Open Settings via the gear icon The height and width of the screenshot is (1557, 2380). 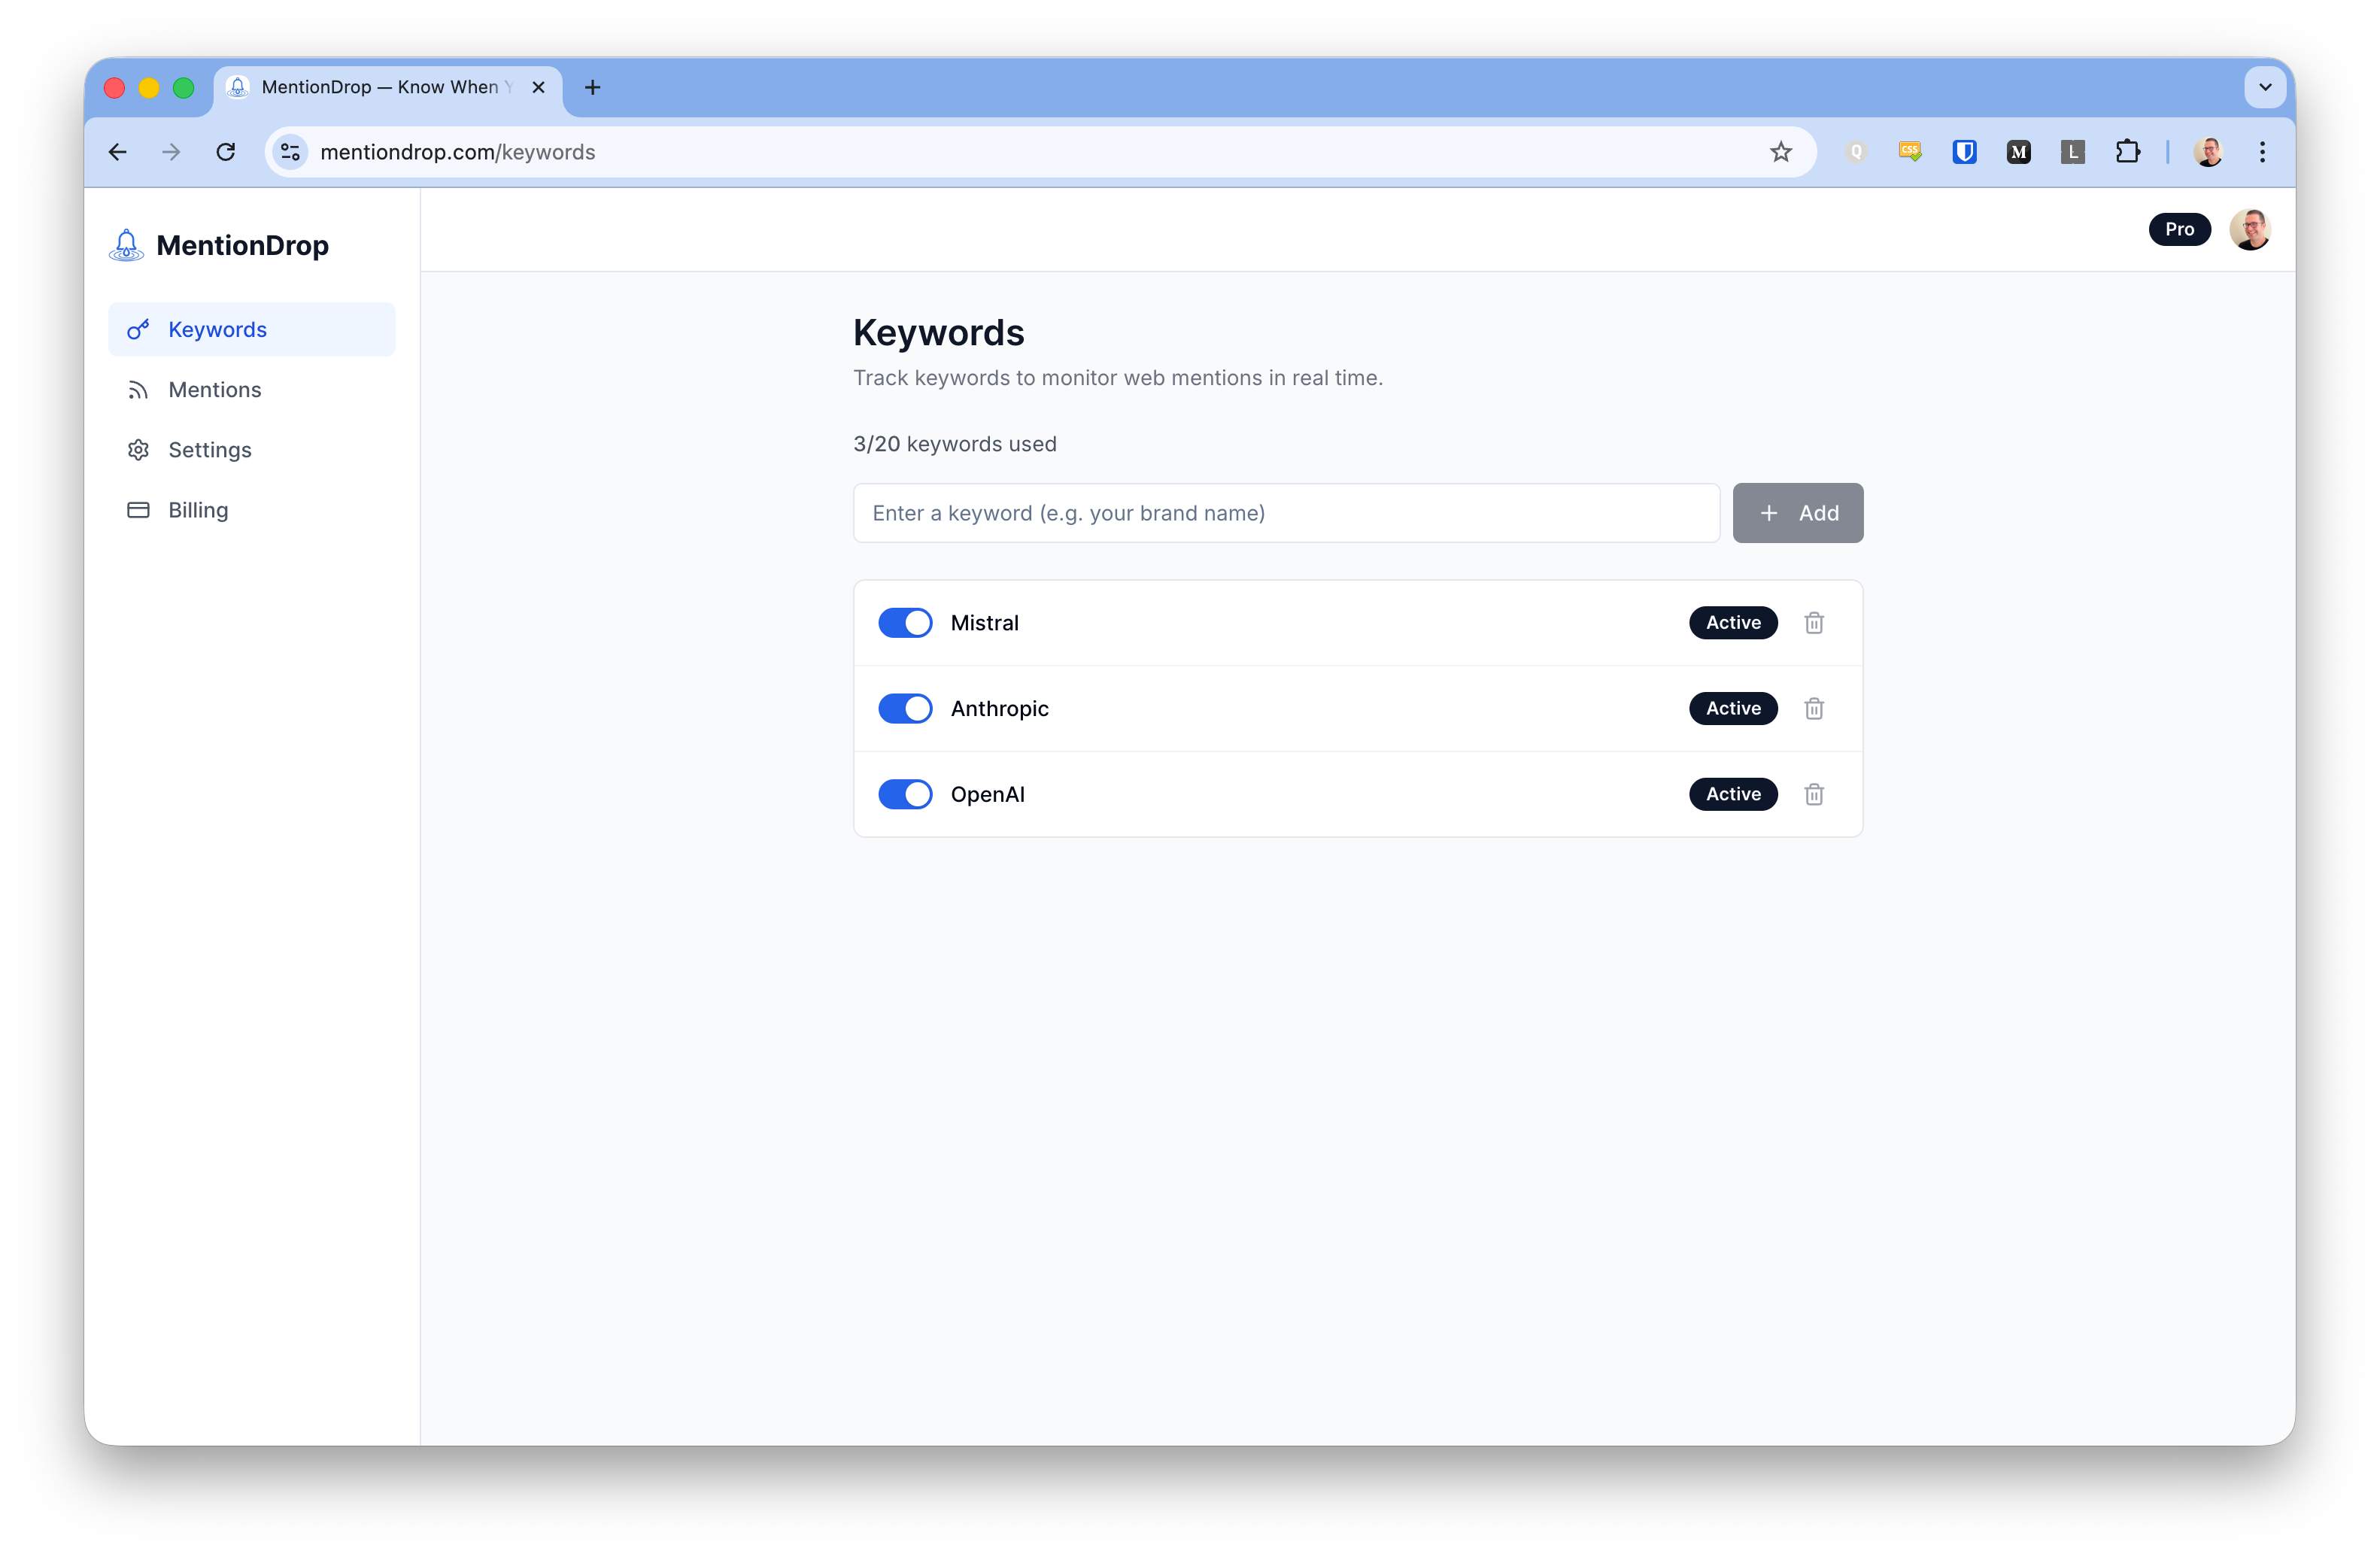[137, 449]
